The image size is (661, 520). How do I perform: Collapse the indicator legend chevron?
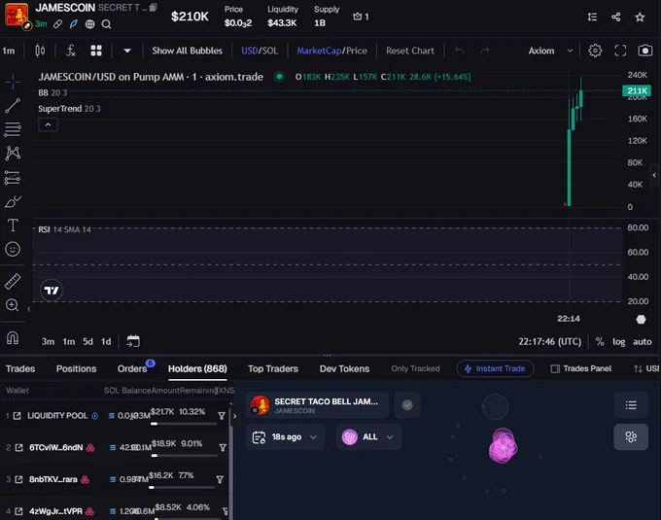[48, 124]
